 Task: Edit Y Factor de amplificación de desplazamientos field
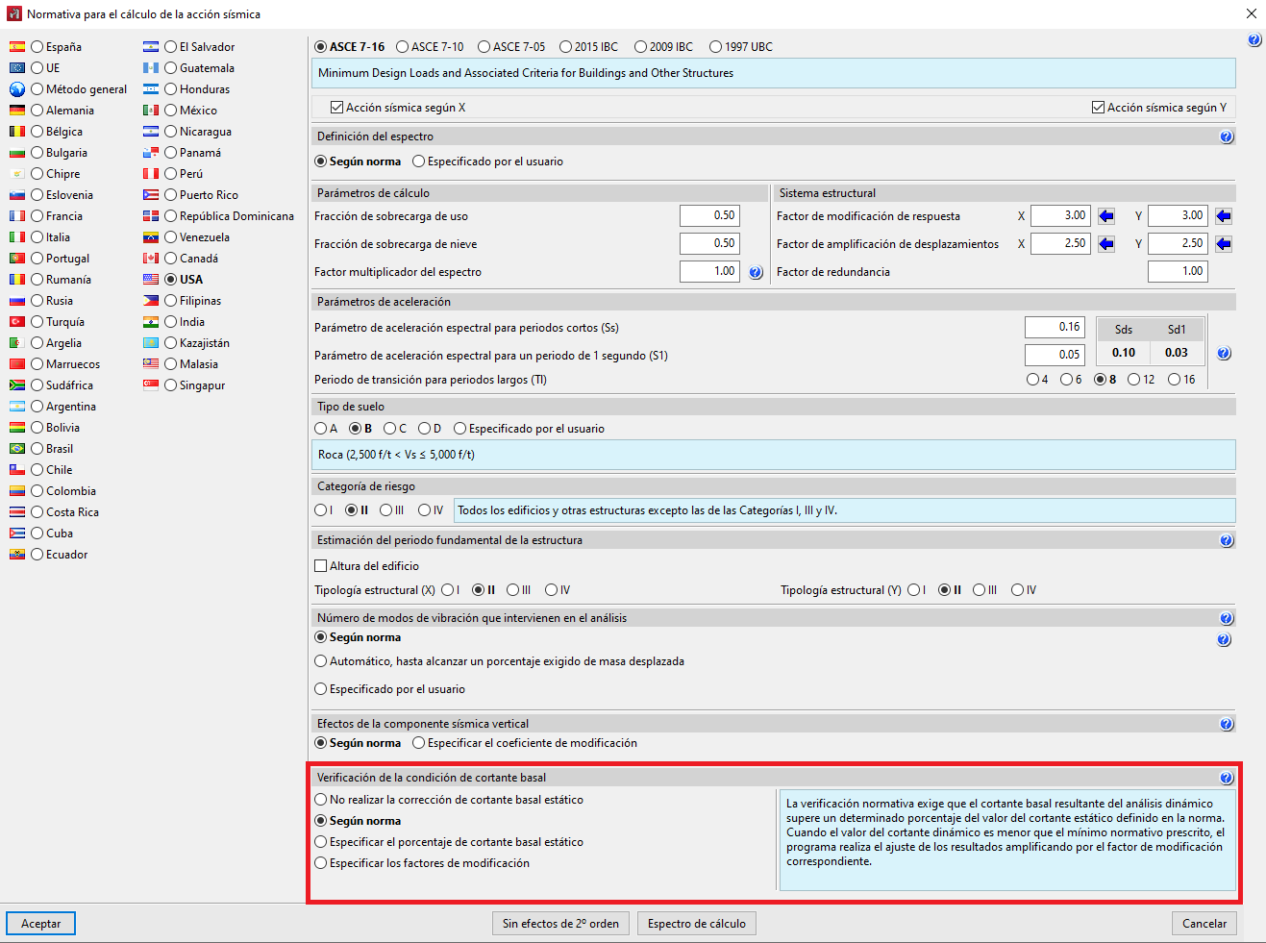point(1178,244)
